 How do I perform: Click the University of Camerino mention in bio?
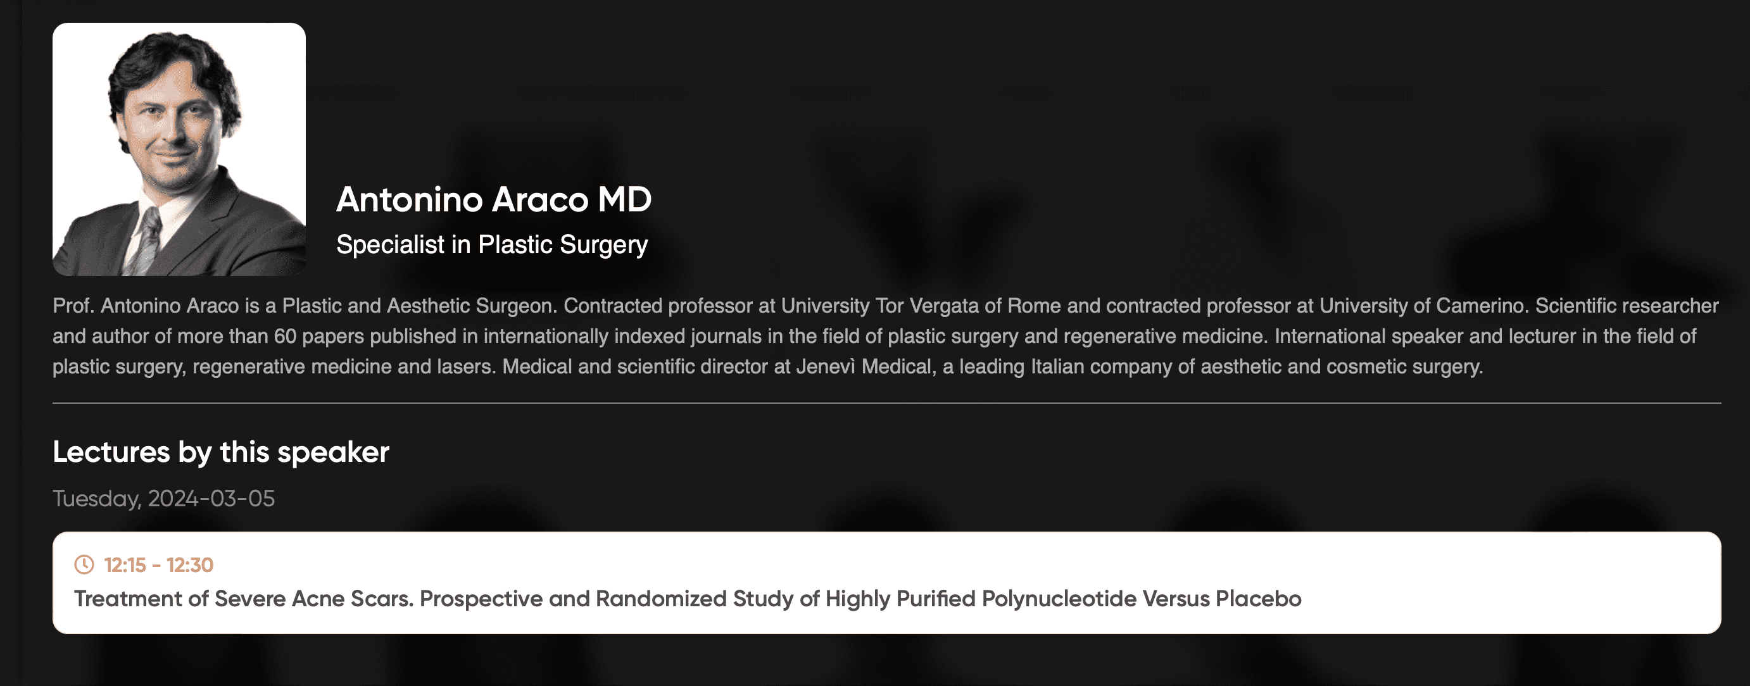pyautogui.click(x=1421, y=306)
